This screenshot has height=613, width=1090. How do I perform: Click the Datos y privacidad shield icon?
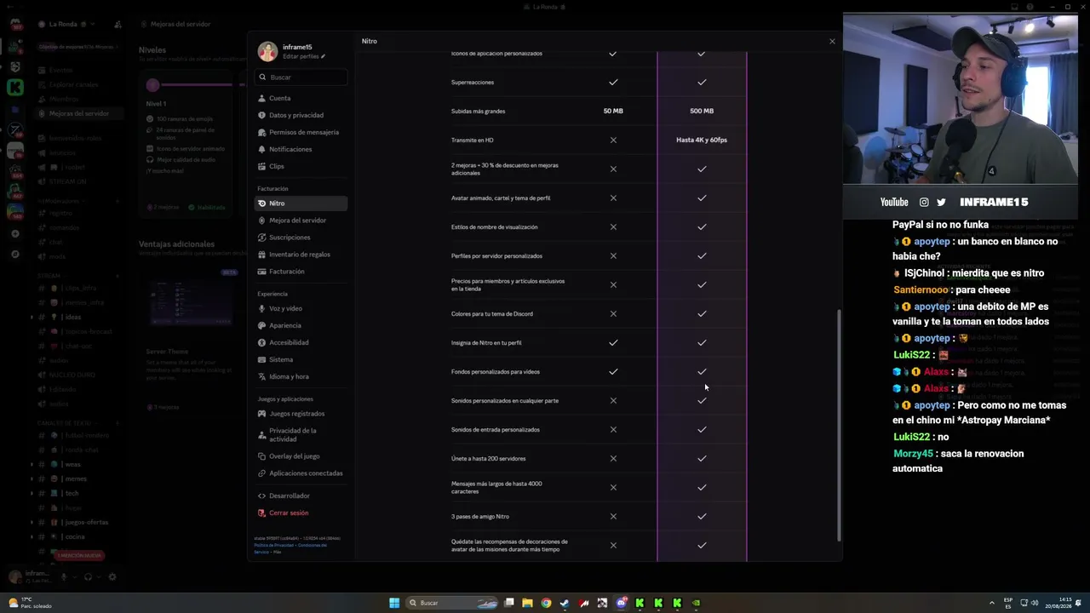click(x=262, y=115)
